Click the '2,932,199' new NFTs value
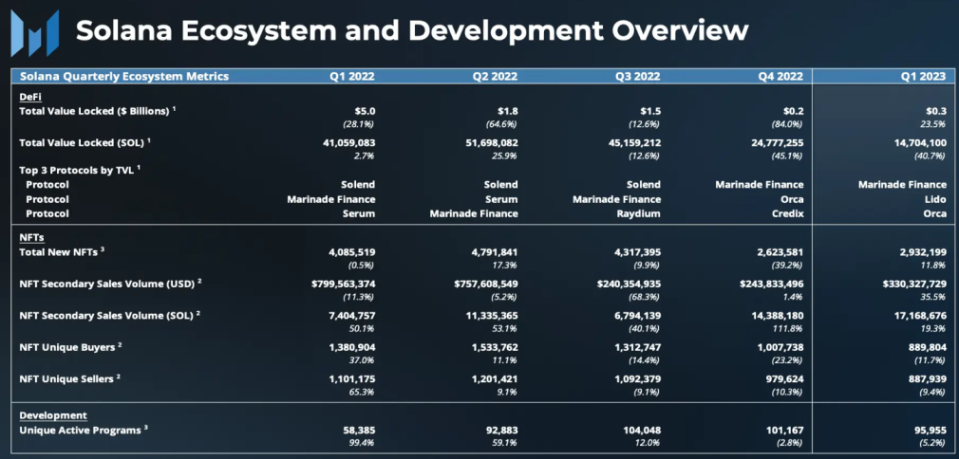This screenshot has height=459, width=959. coord(923,252)
